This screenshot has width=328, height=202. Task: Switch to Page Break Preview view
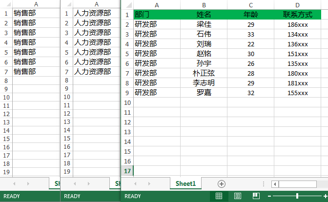coord(256,196)
